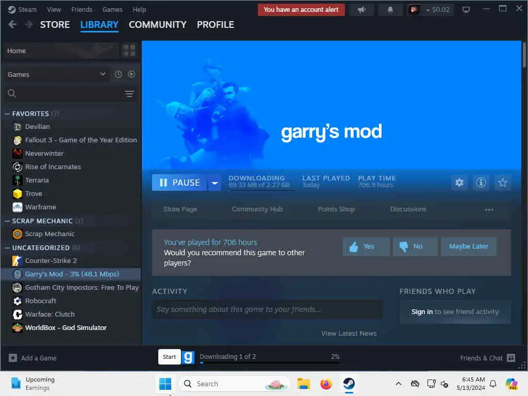
Task: Collapse the SCRAP MECHANIC category
Action: coord(7,221)
